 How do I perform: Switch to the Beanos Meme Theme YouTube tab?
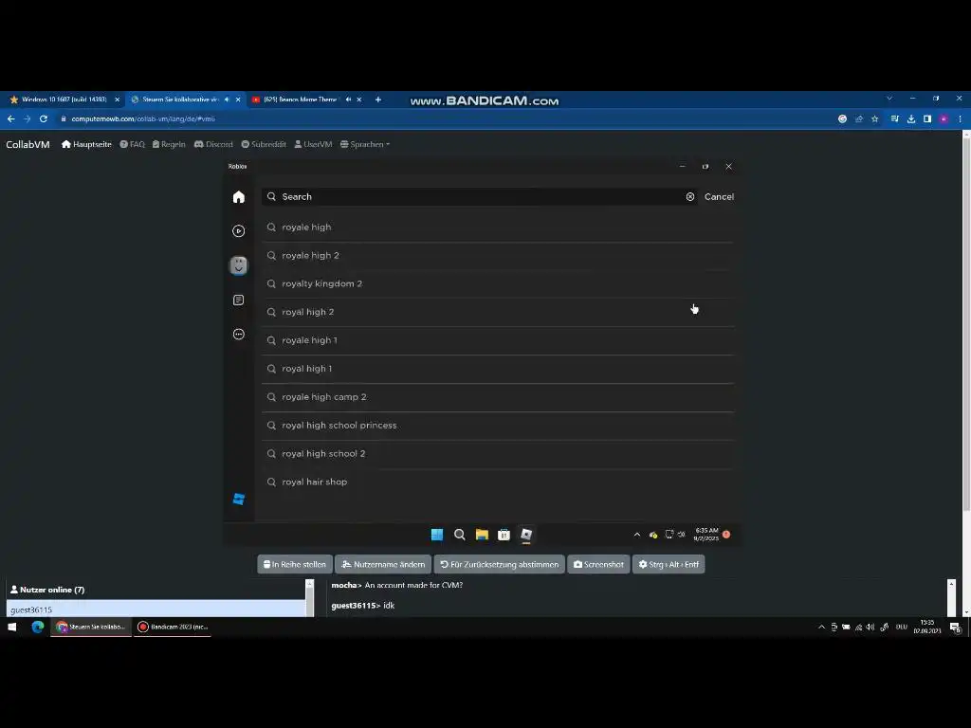[301, 100]
